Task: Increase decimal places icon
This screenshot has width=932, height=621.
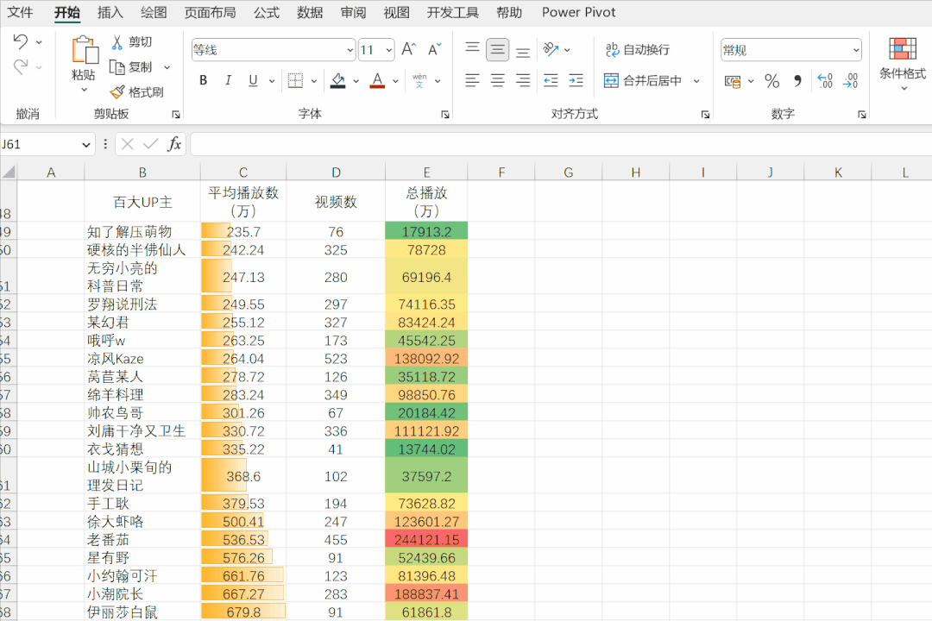Action: 825,81
